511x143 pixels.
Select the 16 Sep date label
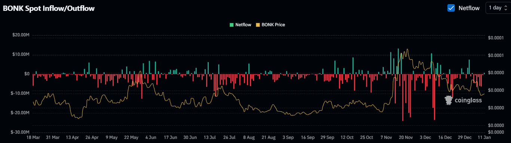pos(307,137)
